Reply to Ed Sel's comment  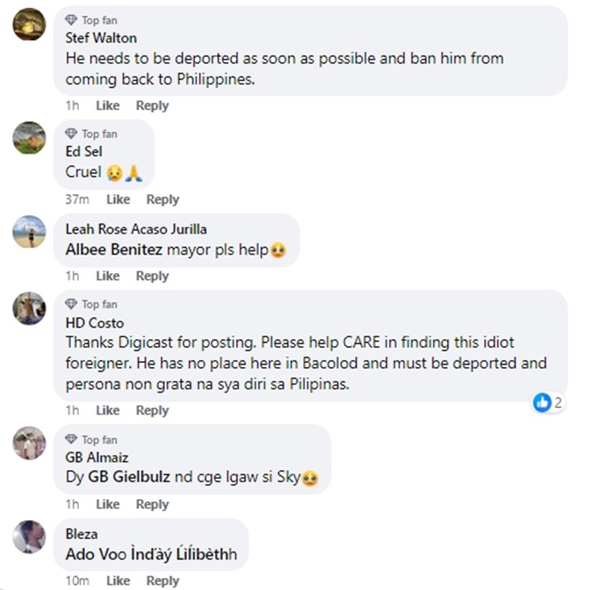point(162,200)
